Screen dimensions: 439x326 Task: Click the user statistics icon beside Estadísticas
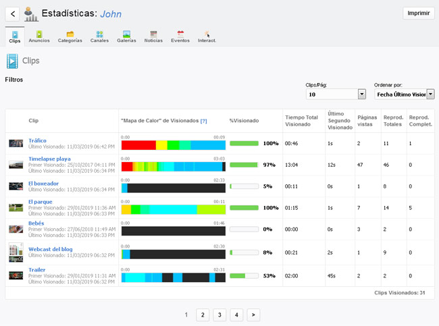30,14
